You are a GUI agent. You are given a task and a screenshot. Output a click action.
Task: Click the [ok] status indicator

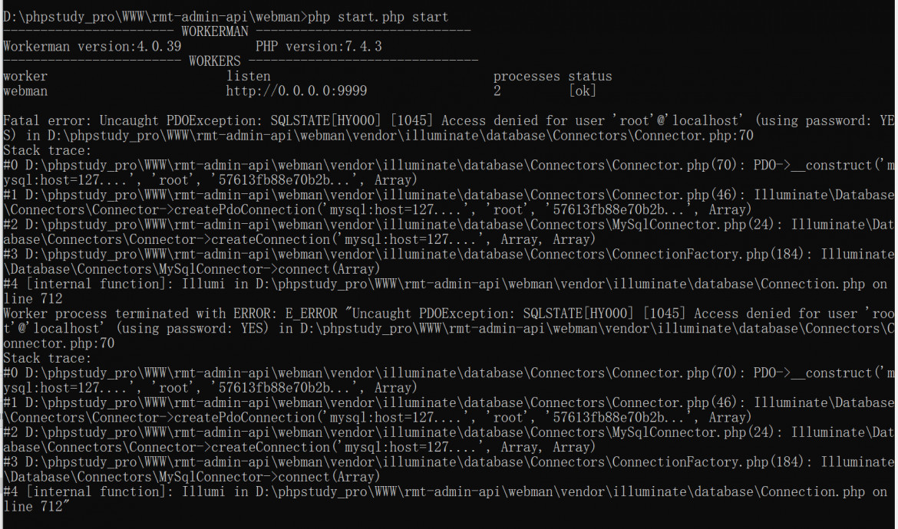583,91
